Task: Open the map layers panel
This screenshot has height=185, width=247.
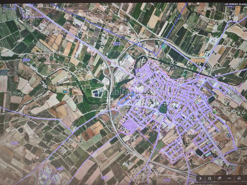Action: click(x=220, y=178)
